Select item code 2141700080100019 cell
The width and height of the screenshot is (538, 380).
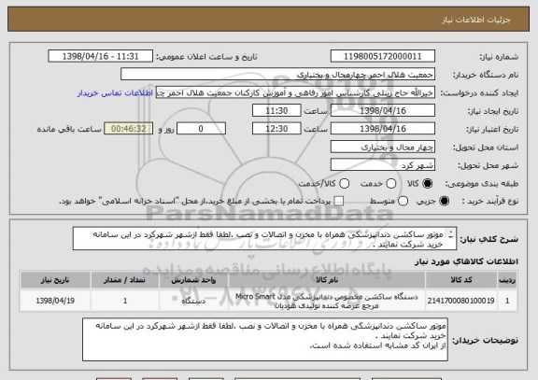[x=460, y=301]
